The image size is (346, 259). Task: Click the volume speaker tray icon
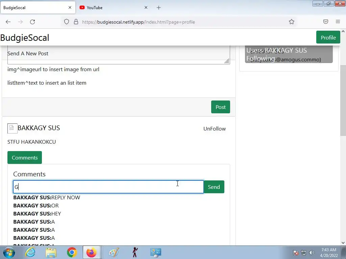(312, 253)
